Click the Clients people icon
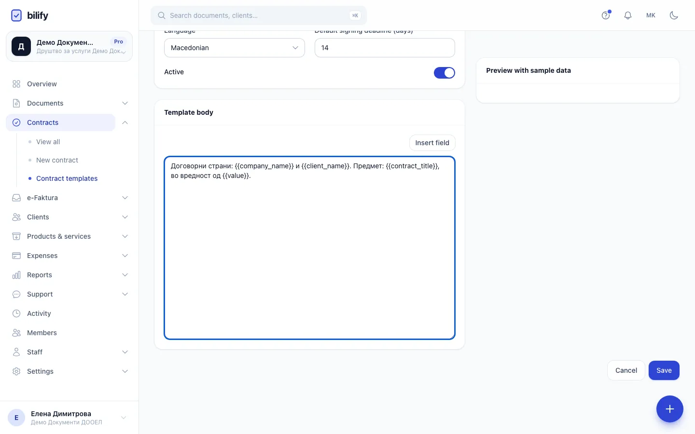Screen dimensions: 695x434 pos(16,217)
